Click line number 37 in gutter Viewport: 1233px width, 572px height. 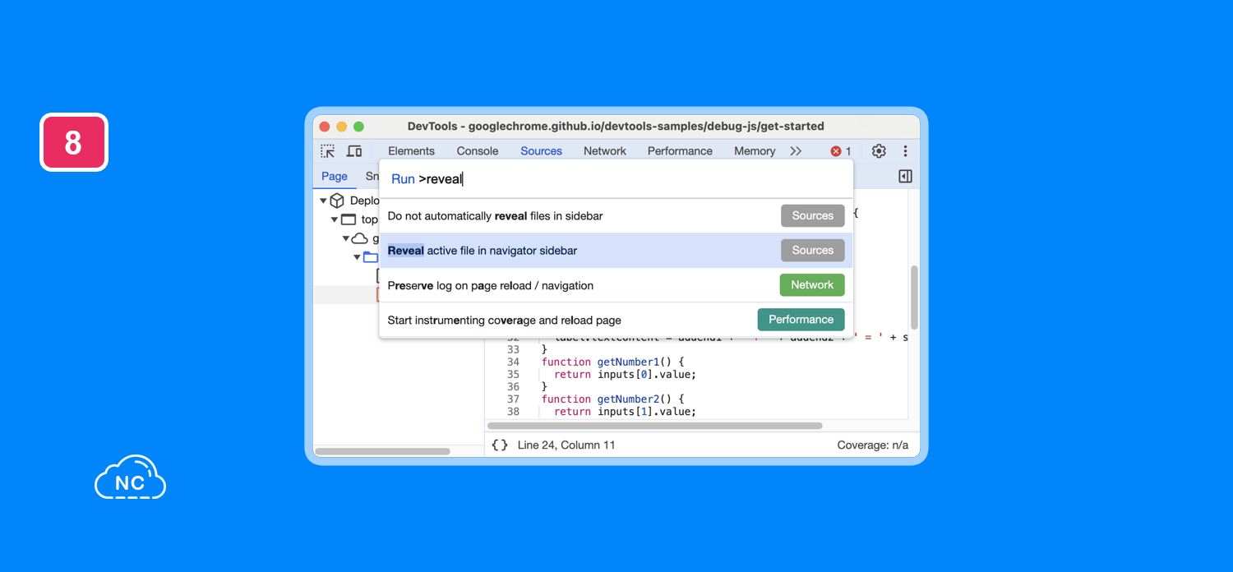pos(513,399)
